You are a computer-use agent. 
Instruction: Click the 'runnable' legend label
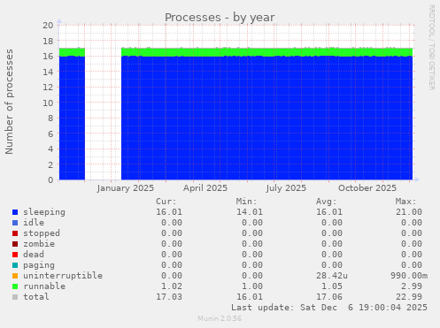point(44,286)
